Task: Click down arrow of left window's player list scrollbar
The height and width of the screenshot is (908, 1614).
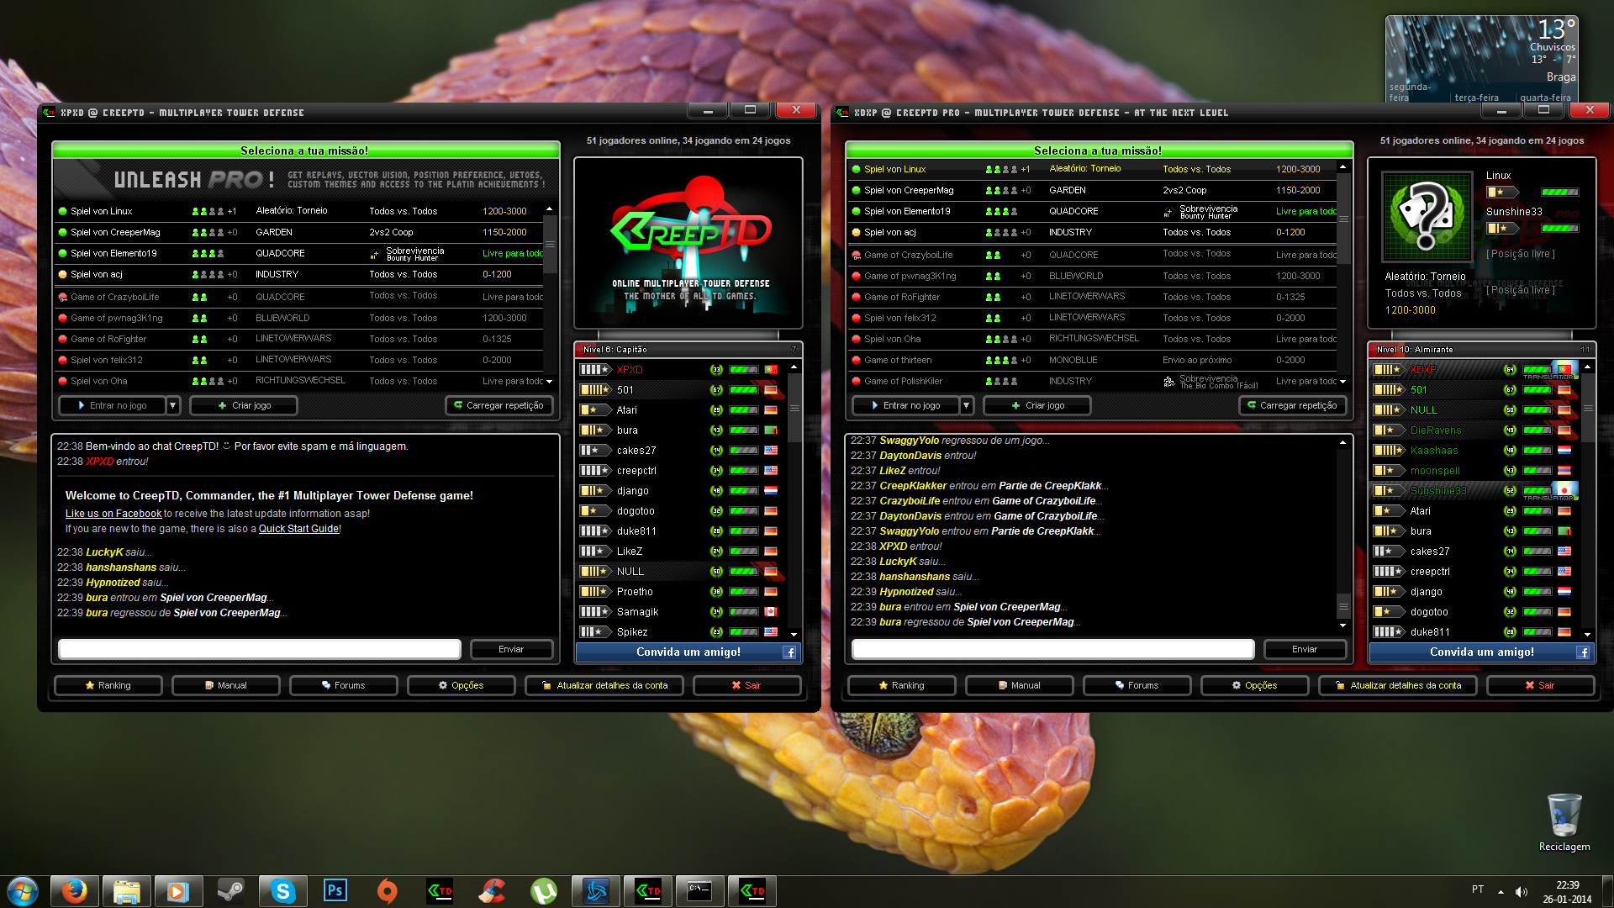Action: (x=794, y=635)
